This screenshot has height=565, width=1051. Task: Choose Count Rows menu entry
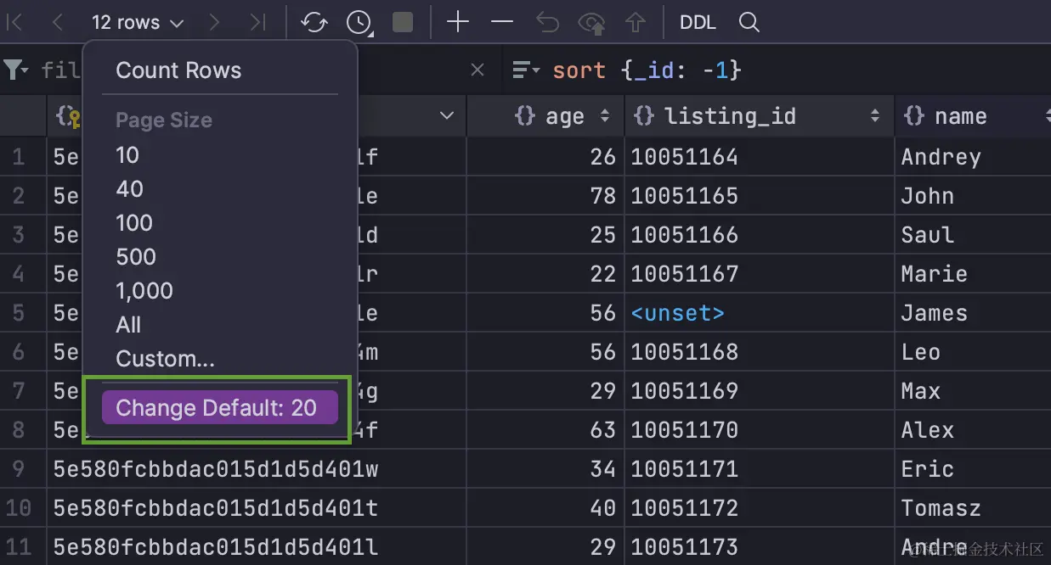[x=178, y=70]
